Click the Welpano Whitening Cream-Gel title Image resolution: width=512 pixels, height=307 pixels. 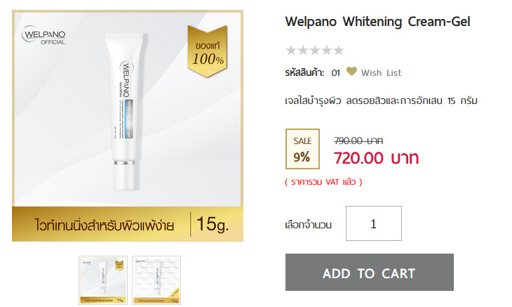pos(377,22)
